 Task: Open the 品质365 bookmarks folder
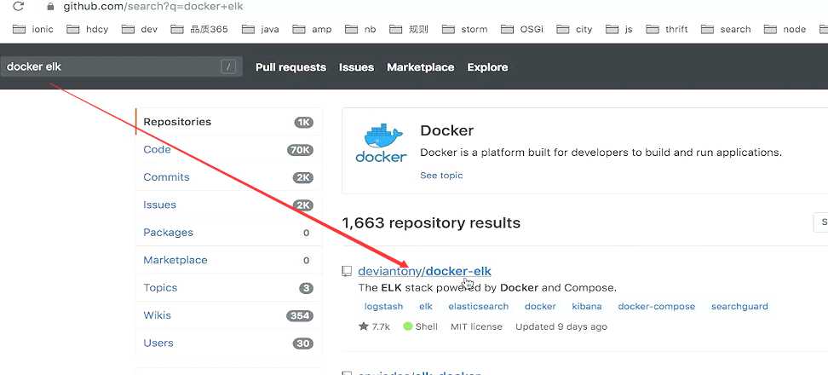tap(199, 29)
